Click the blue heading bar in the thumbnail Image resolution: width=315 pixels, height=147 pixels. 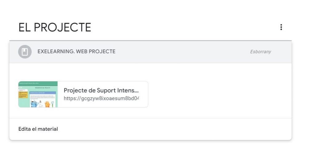tap(42, 92)
